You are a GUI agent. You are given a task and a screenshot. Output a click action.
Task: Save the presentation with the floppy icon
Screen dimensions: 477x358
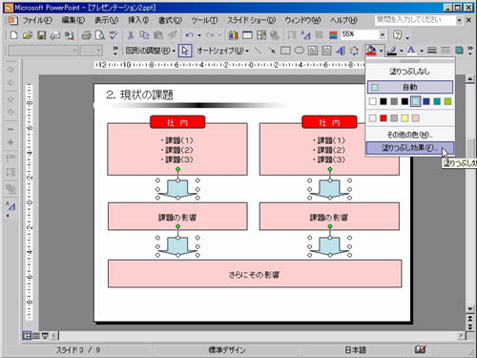pos(41,34)
